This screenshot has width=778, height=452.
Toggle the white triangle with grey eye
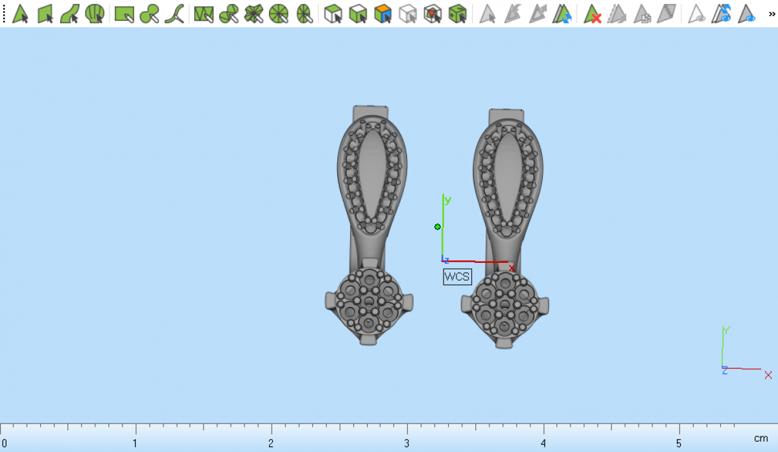point(697,14)
